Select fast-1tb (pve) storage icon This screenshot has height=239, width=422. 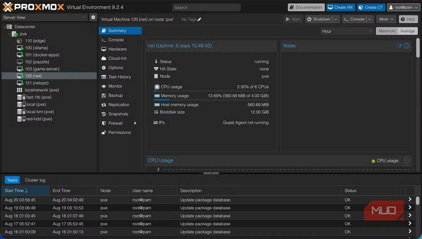pos(21,97)
